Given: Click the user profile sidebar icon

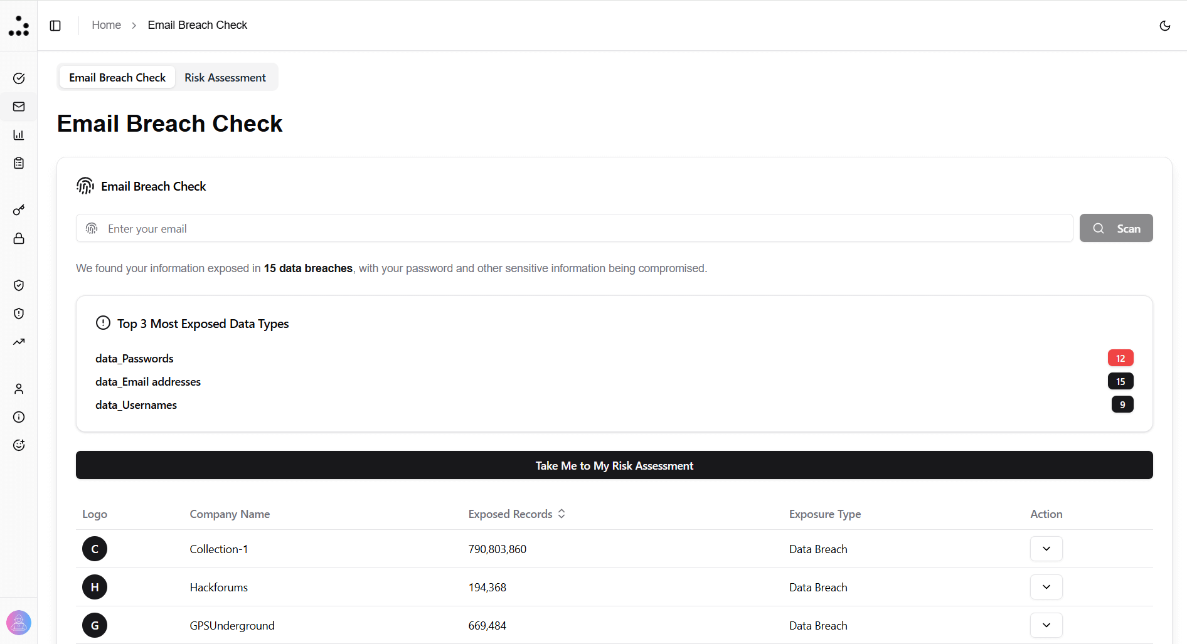Looking at the screenshot, I should click(x=18, y=388).
